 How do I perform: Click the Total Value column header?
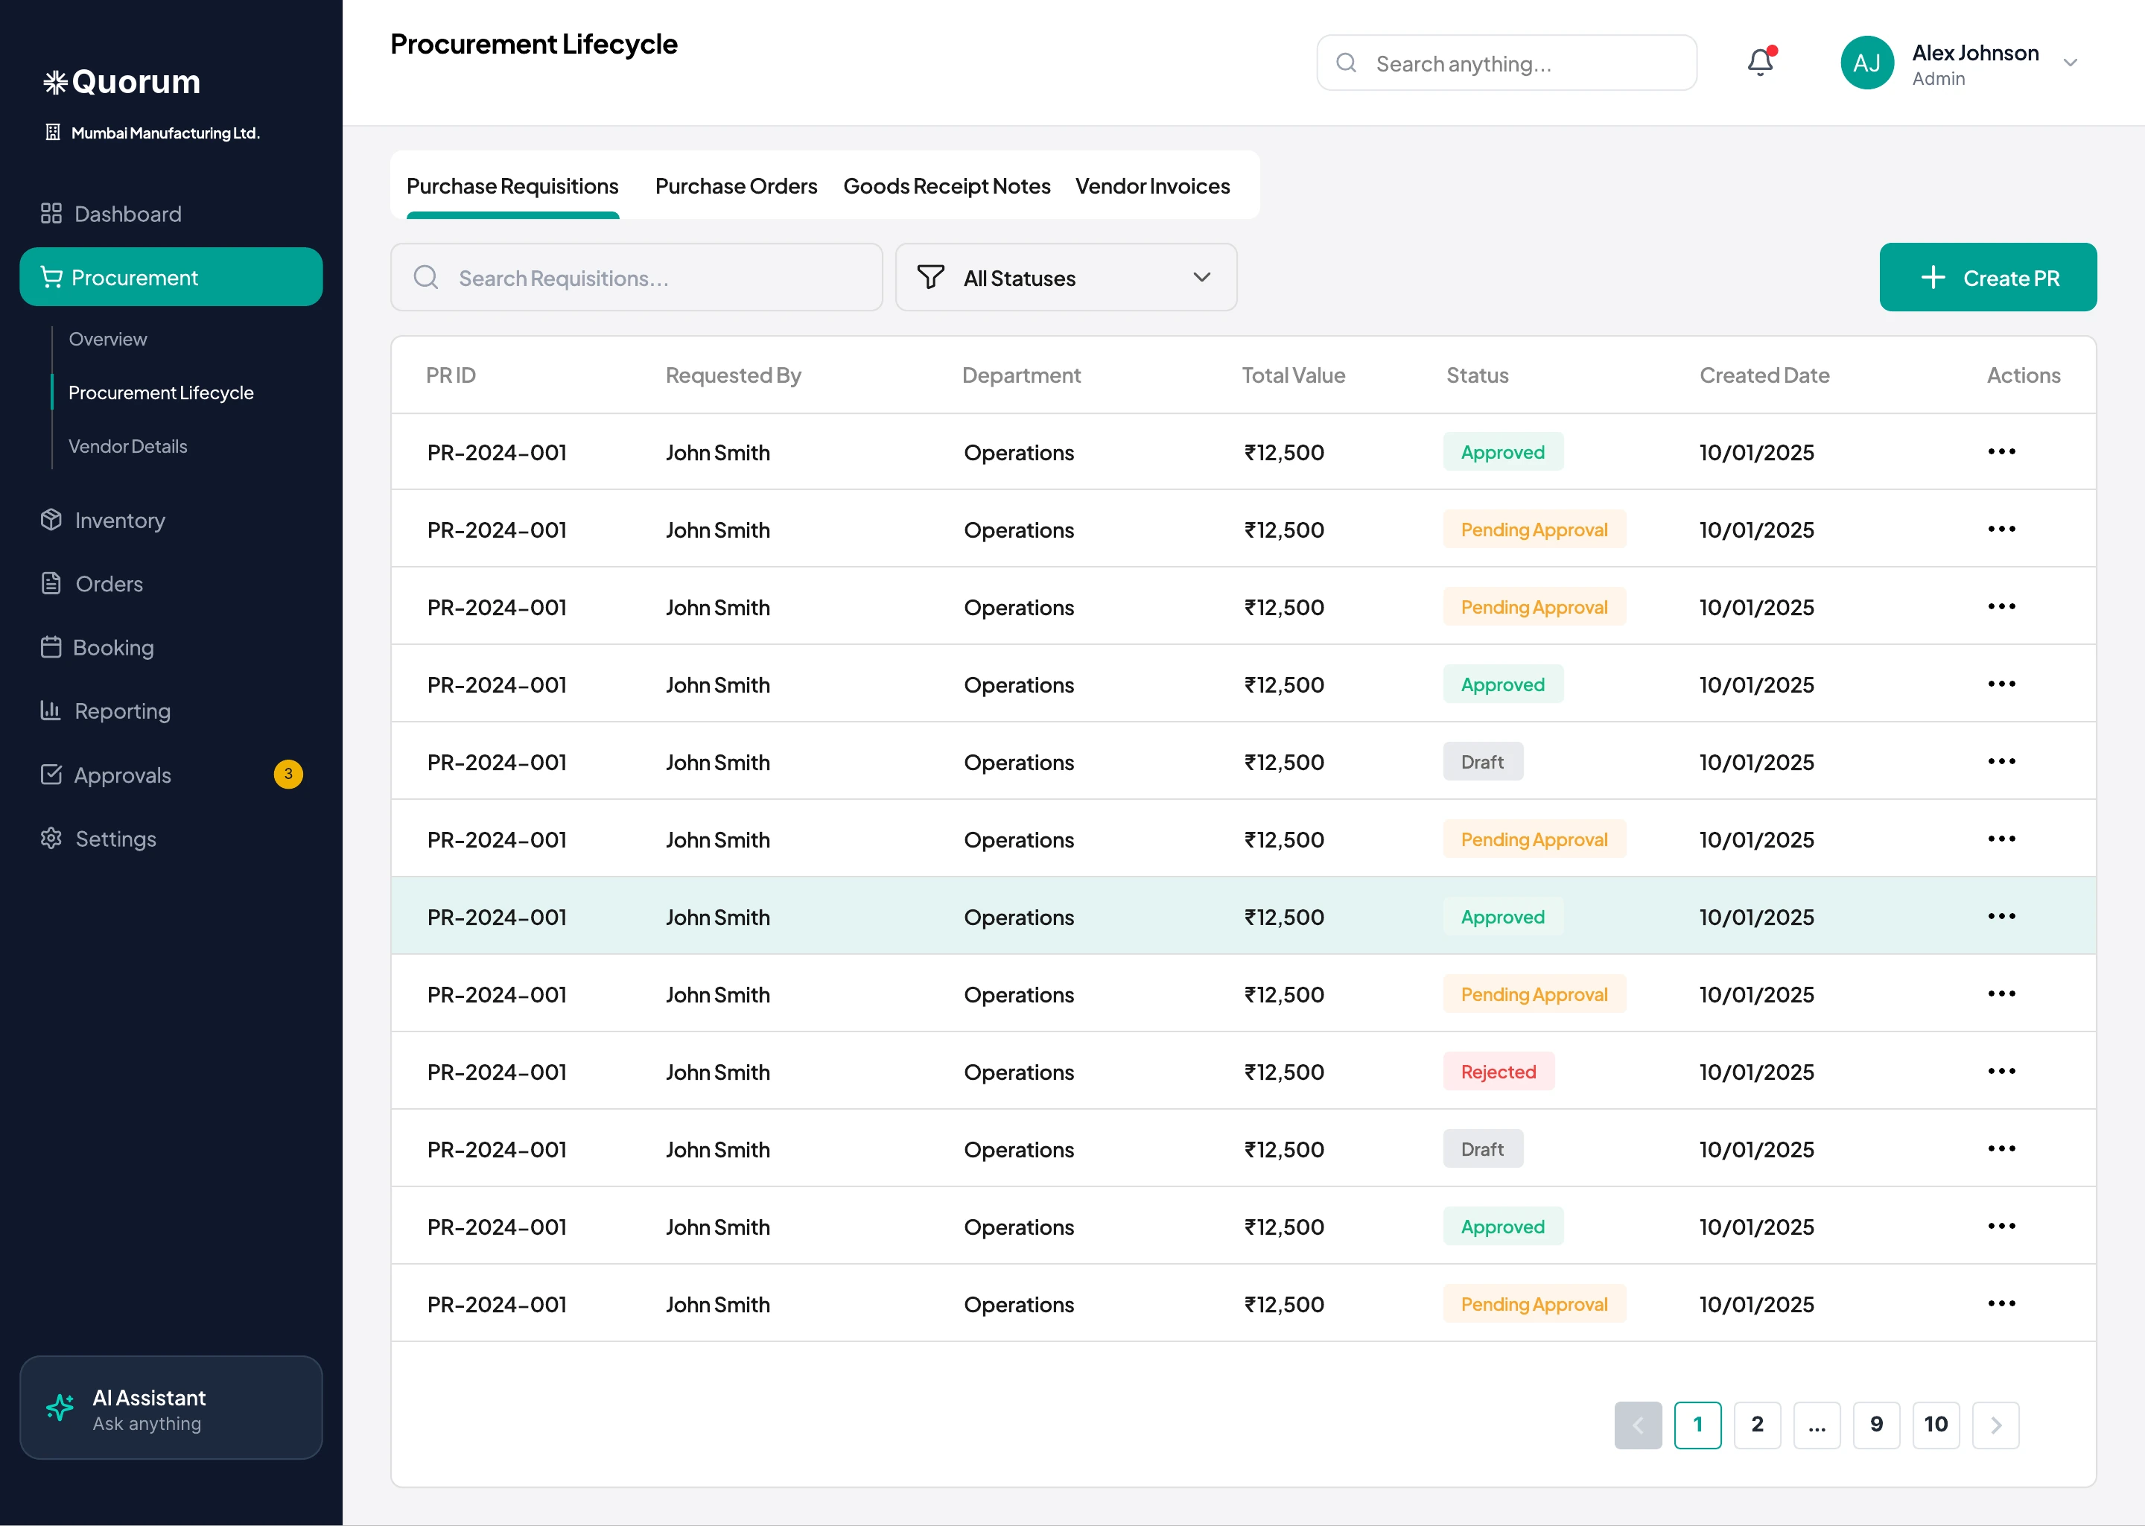(1293, 375)
